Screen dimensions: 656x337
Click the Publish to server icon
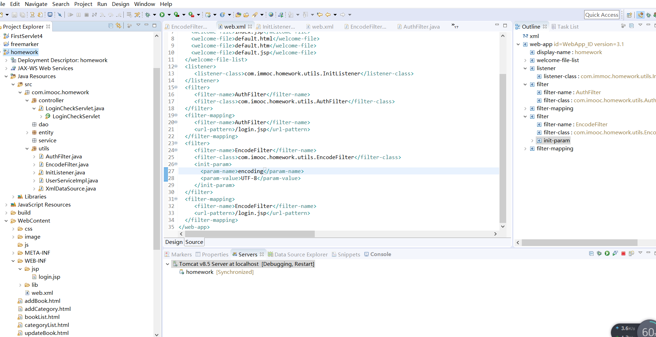pos(631,253)
